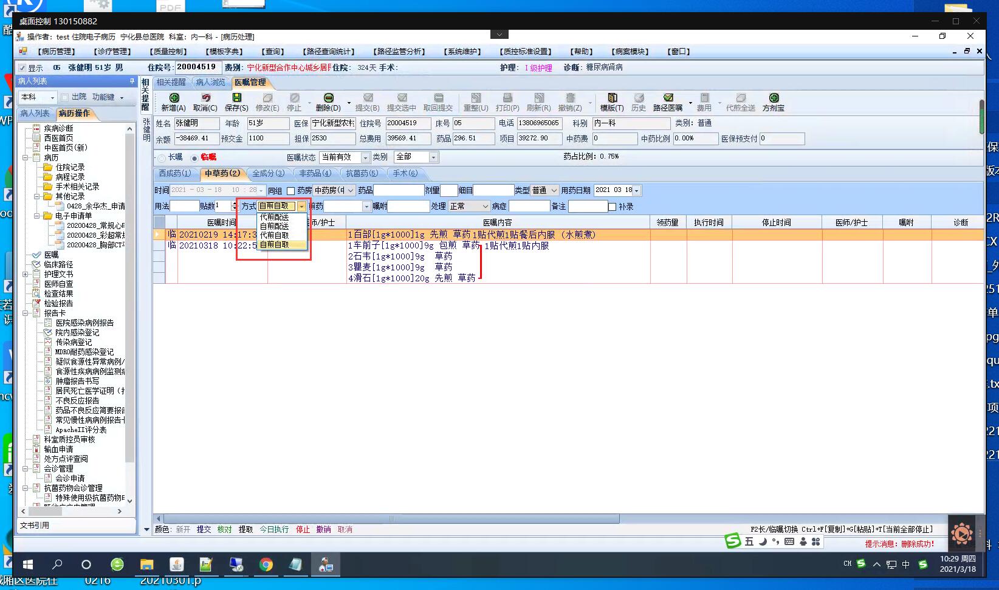Open the 医嘱状态 dropdown

[365, 158]
